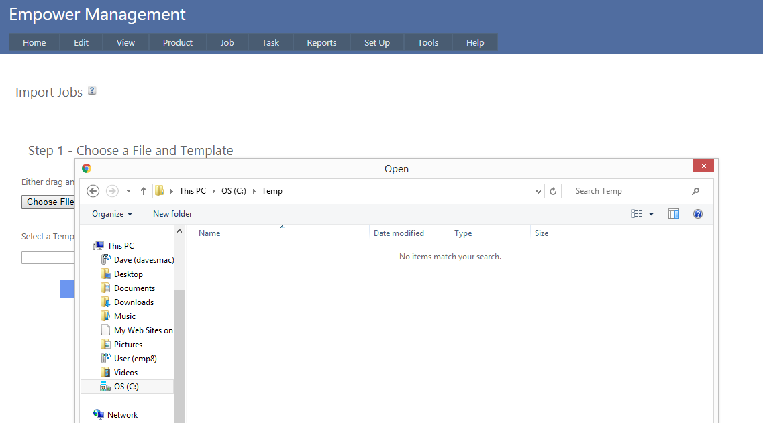The height and width of the screenshot is (423, 763).
Task: Open the recent locations dropdown arrow
Action: point(128,191)
